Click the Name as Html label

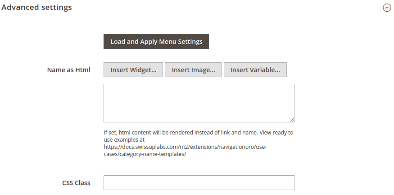68,70
